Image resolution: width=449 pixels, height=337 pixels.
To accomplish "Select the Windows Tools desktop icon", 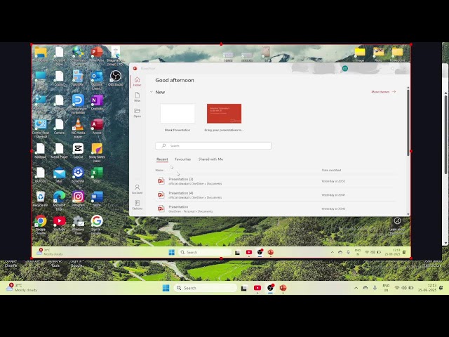I will pos(78,225).
